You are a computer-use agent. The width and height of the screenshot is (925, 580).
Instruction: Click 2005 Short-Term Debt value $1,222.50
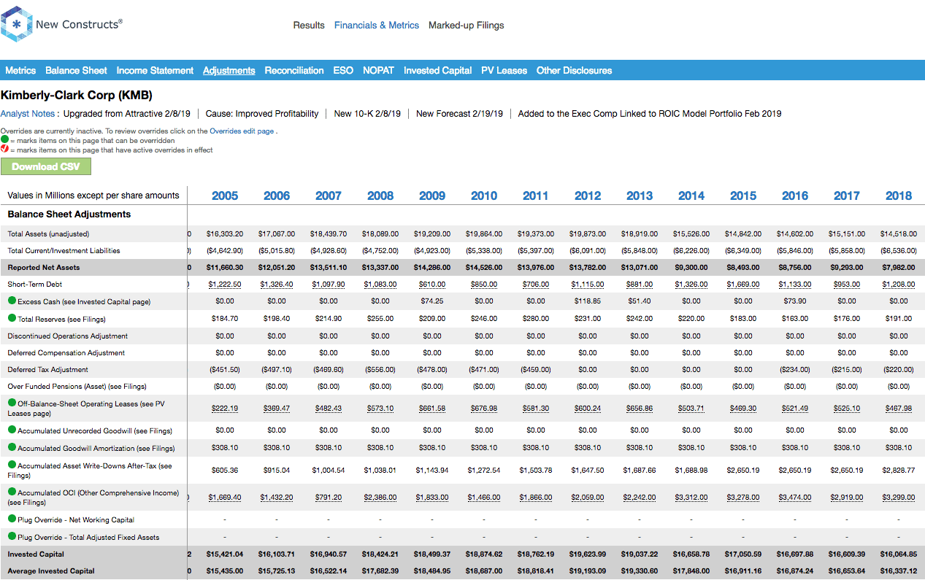225,285
